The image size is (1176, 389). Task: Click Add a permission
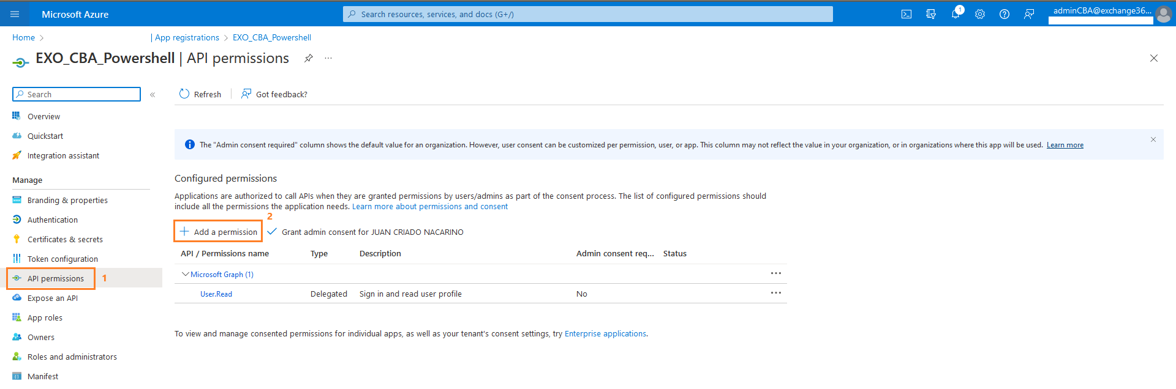tap(219, 232)
